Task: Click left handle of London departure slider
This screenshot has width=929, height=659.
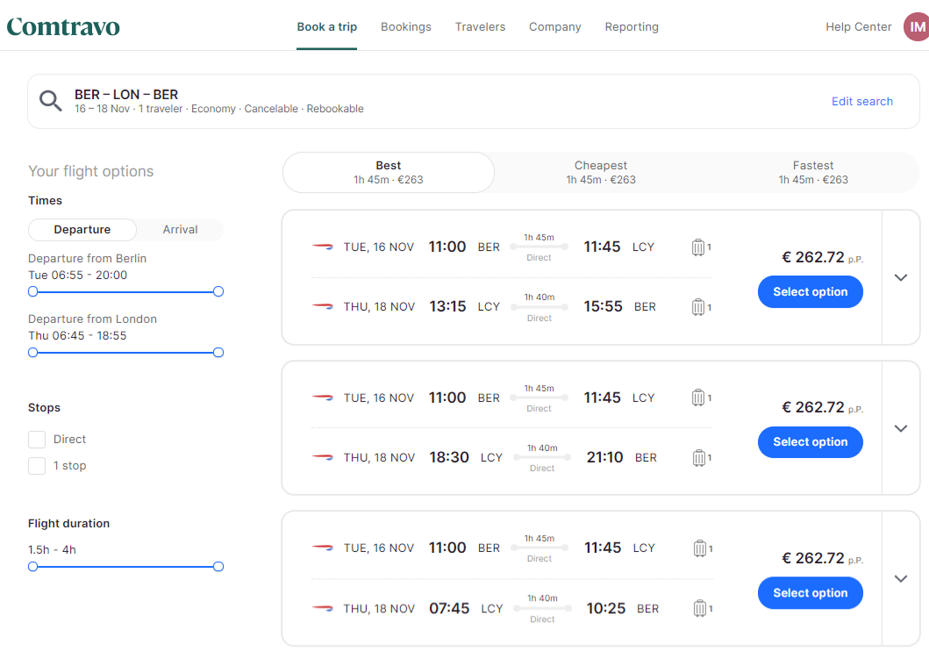Action: [x=33, y=353]
